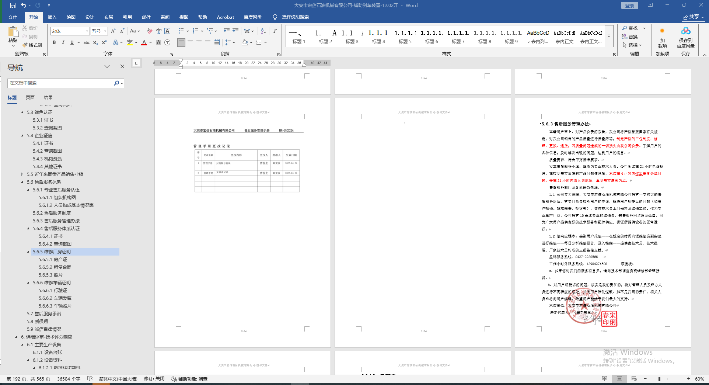The image size is (709, 385).
Task: Expand 5.5 近年来同类产品销售业绩 node
Action: coord(22,174)
